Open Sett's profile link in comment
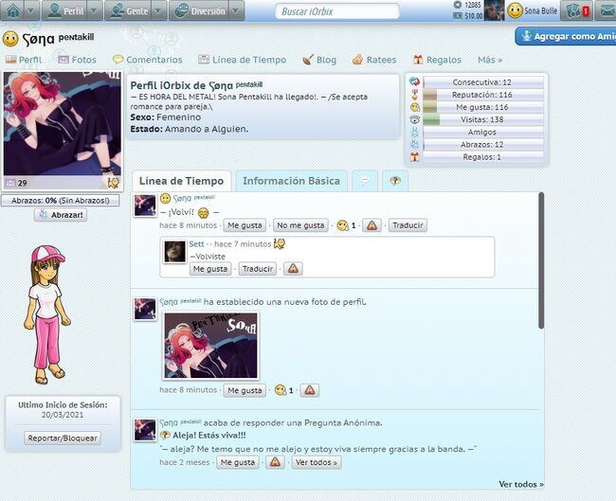Screen dimensions: 616x501 196,243
